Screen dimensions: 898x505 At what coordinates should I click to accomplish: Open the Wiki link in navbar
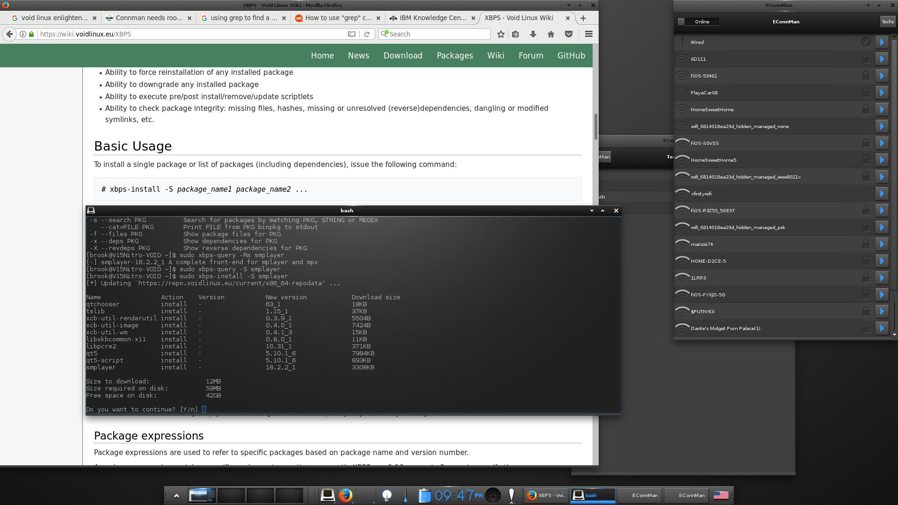(496, 56)
